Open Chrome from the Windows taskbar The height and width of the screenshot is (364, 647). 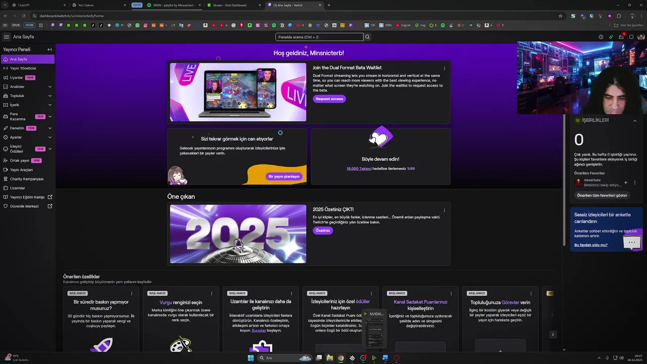341,358
